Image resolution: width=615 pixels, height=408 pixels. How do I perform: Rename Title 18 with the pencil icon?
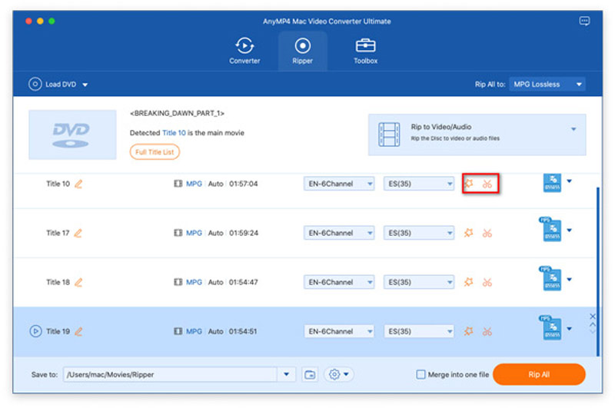tap(78, 282)
